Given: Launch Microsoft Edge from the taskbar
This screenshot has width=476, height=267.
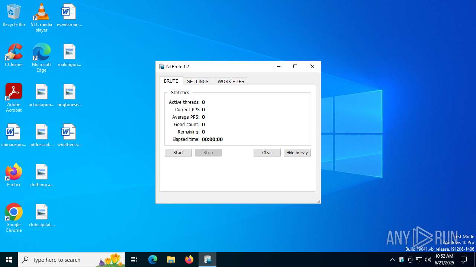Looking at the screenshot, I should coord(153,260).
